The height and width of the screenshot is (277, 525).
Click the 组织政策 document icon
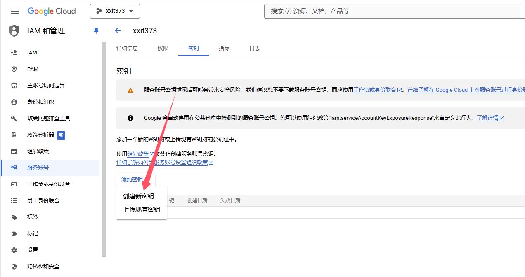(x=14, y=151)
